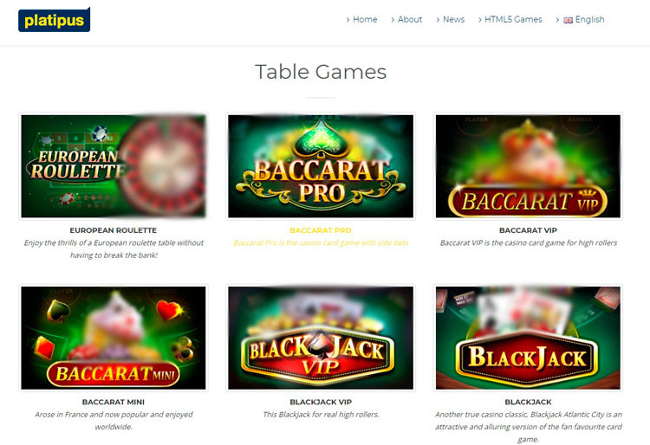
Task: Click the highlighted BACCARAT PRO title
Action: point(321,230)
